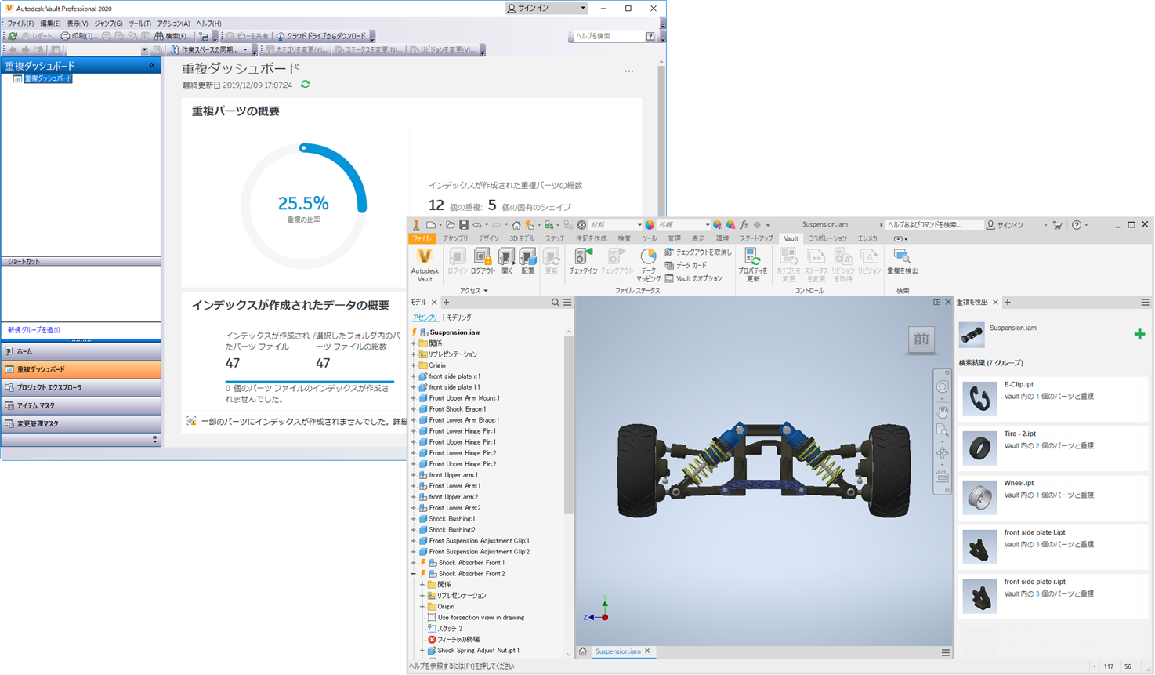Open データマッピング (data mapping) in the ribbon
Screen dimensions: 1155x675
click(x=648, y=265)
